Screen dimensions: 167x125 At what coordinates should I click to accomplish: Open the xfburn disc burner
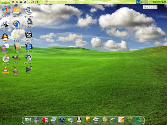6,59
